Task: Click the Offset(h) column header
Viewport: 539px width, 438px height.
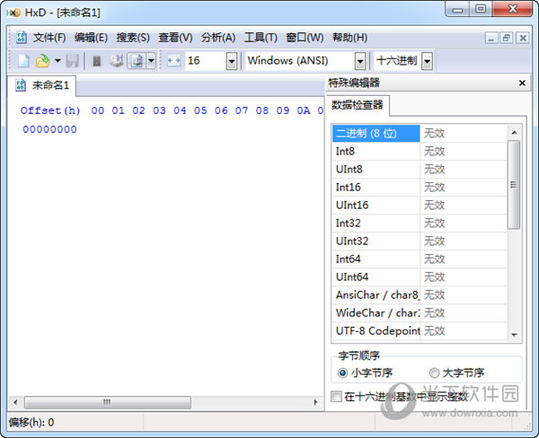Action: [50, 110]
